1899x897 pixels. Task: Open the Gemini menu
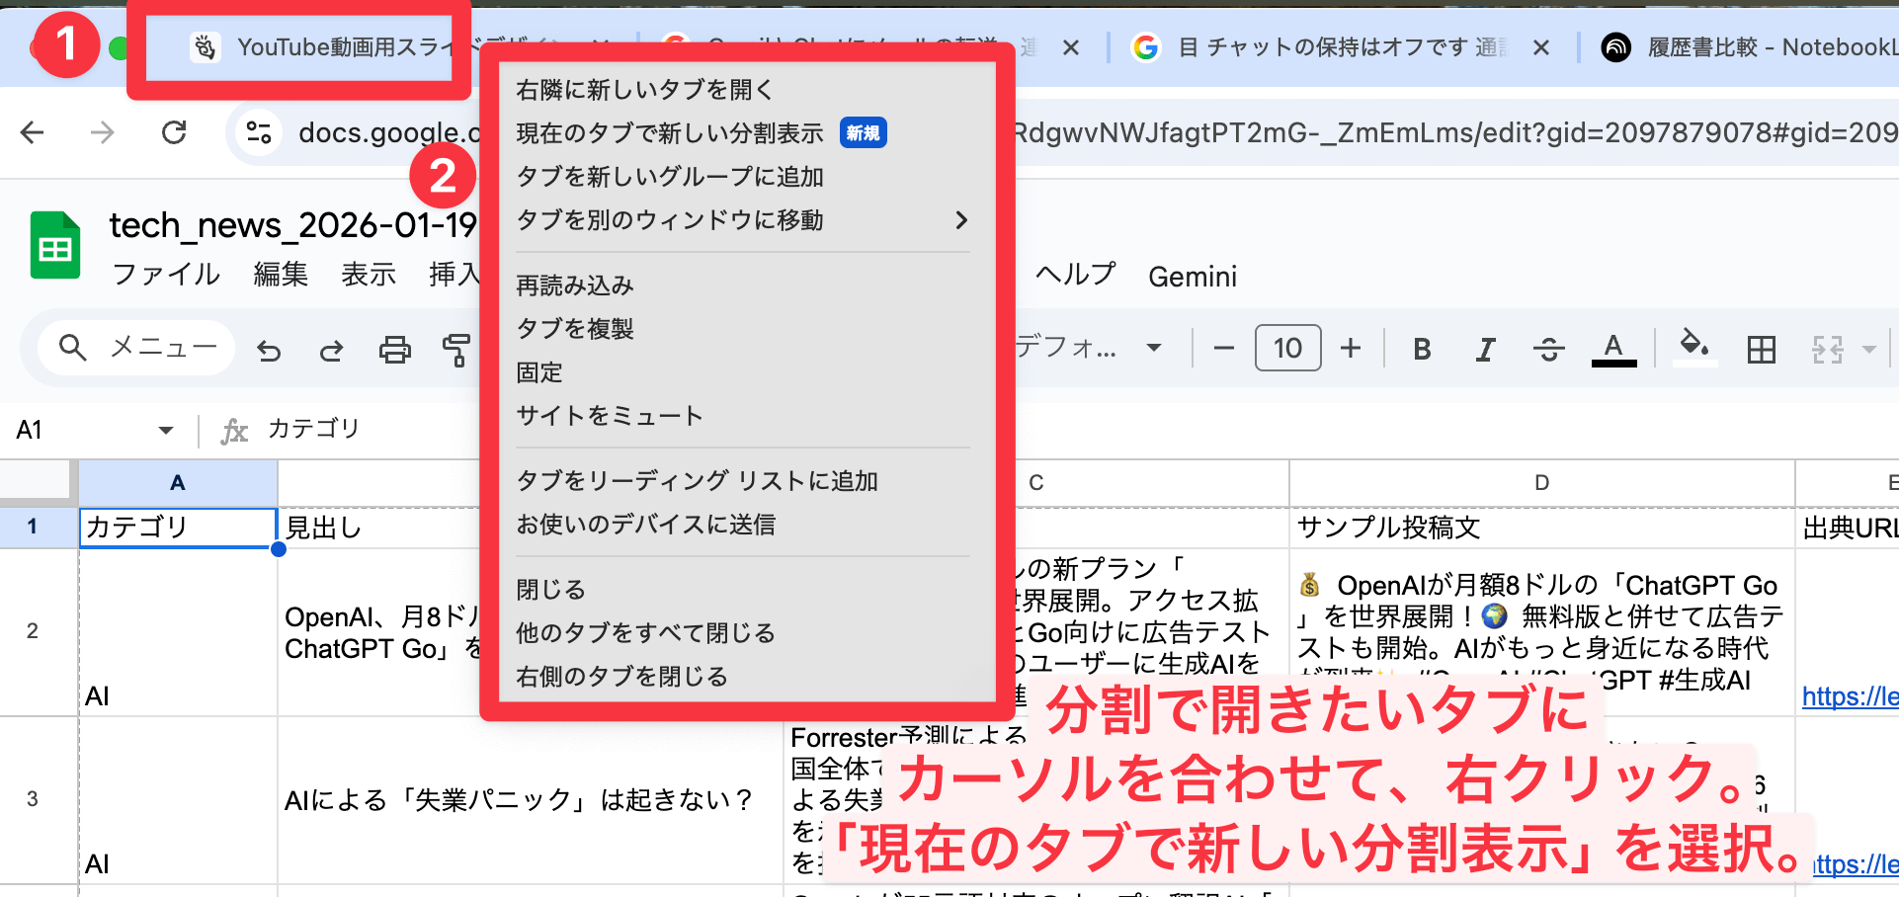[1192, 277]
